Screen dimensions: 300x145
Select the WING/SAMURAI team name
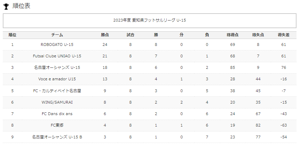tap(57, 102)
